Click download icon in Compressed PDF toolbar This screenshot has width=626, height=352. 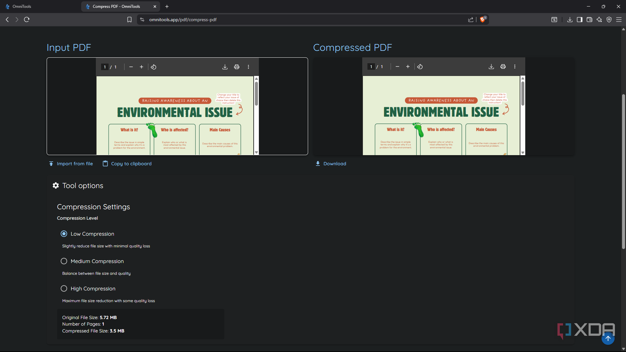click(491, 66)
